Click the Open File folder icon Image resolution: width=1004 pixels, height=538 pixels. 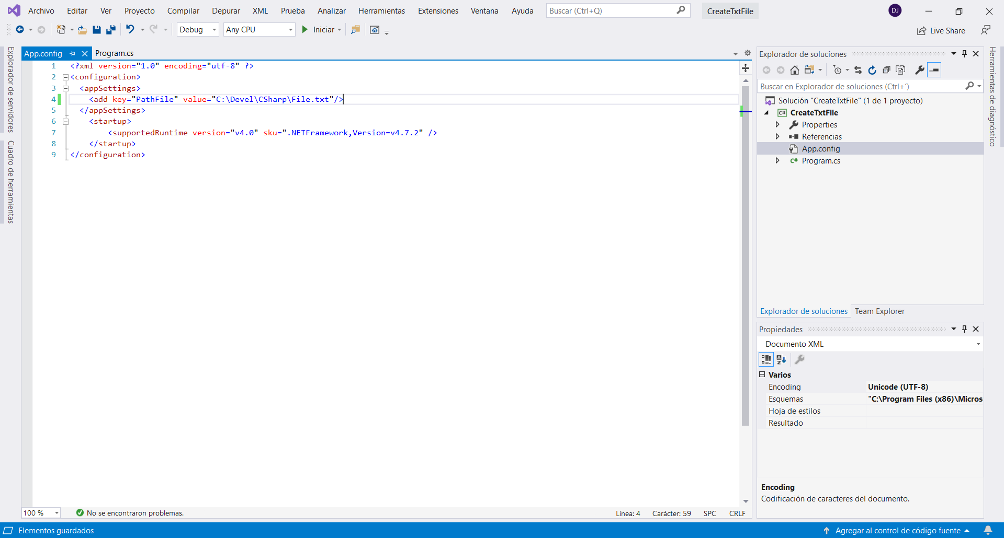(82, 30)
